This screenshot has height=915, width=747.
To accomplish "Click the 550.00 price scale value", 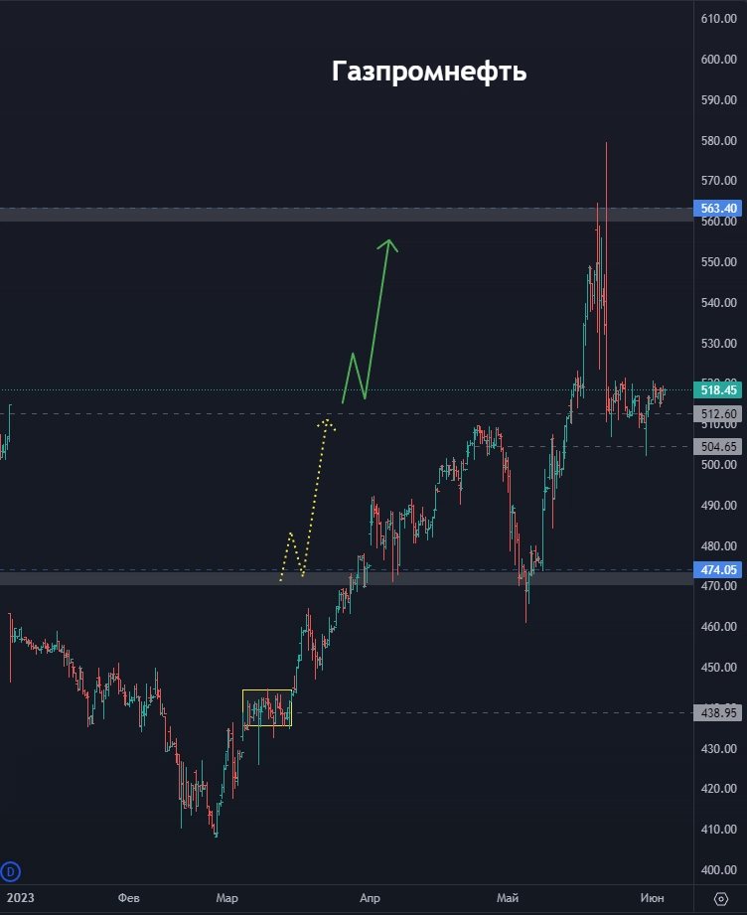I will 719,262.
